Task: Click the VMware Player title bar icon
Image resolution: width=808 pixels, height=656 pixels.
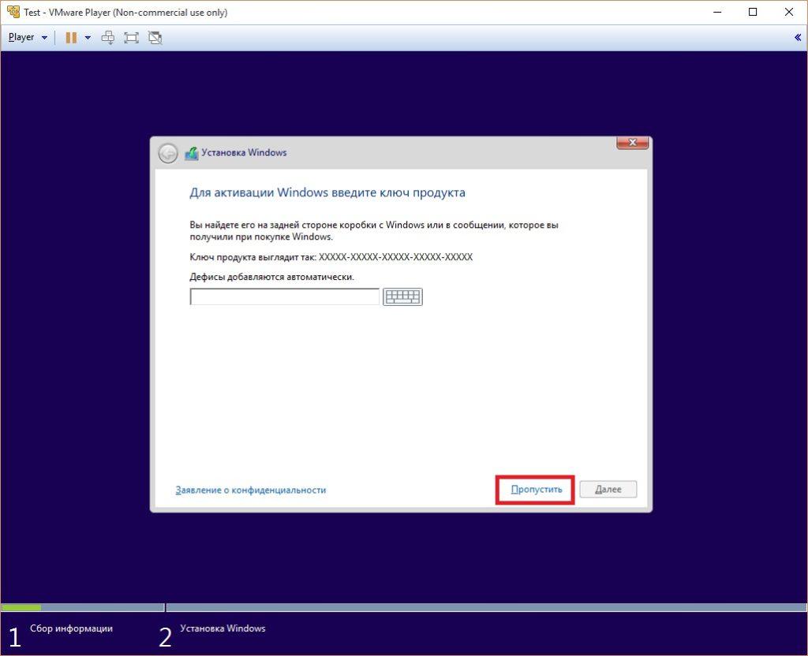Action: tap(13, 12)
